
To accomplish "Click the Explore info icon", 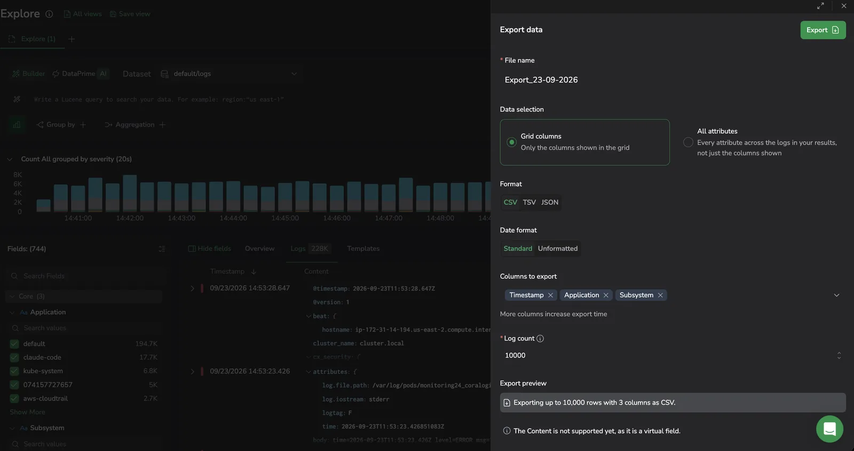I will coord(49,14).
